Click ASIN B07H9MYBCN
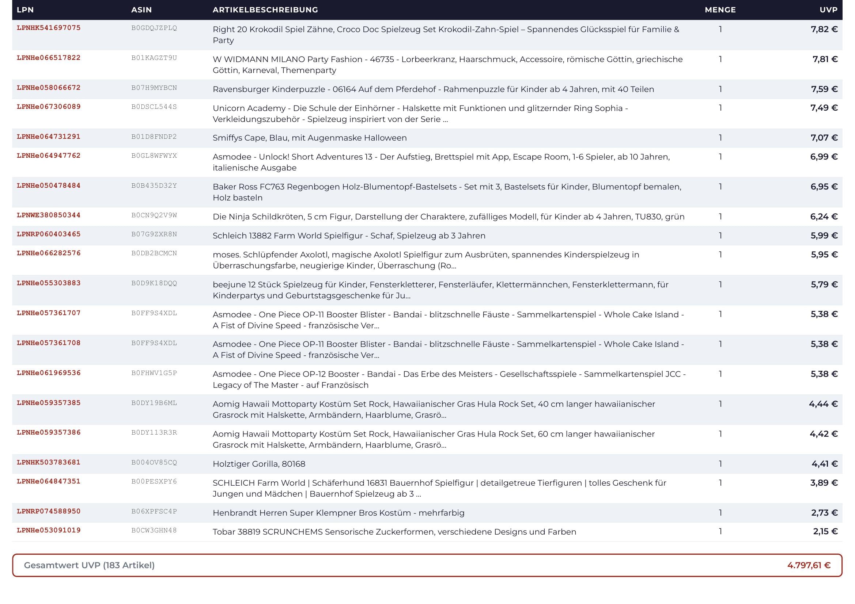855x604 pixels. coord(154,88)
